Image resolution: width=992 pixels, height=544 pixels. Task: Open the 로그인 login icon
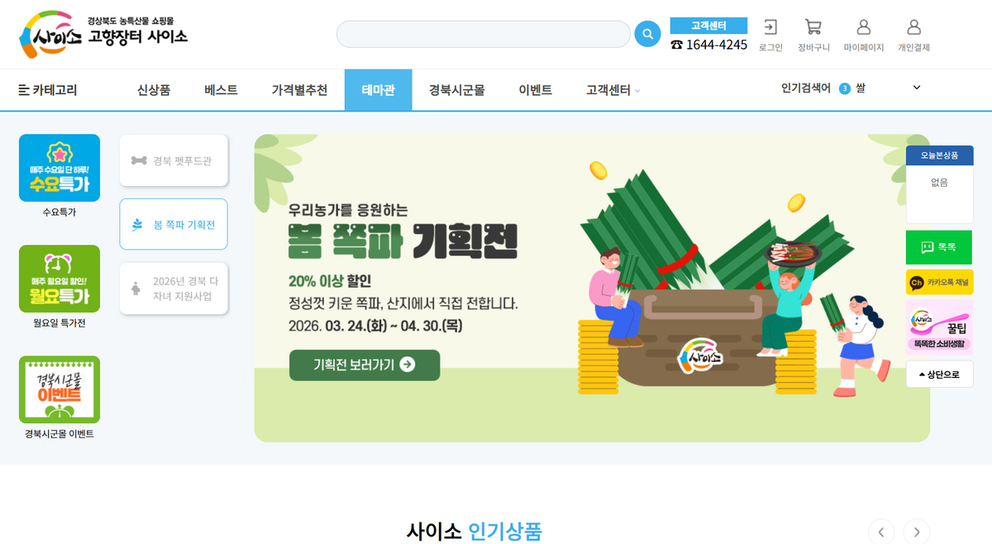click(x=770, y=27)
